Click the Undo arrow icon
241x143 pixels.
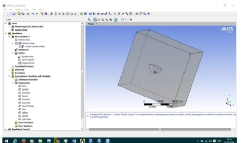(x=33, y=14)
